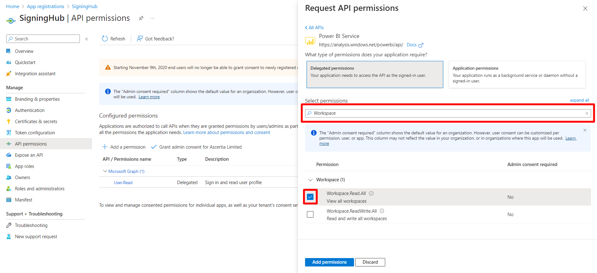Open the more options ellipsis beside the page title
Viewport: 597px width, 273px height.
point(152,18)
